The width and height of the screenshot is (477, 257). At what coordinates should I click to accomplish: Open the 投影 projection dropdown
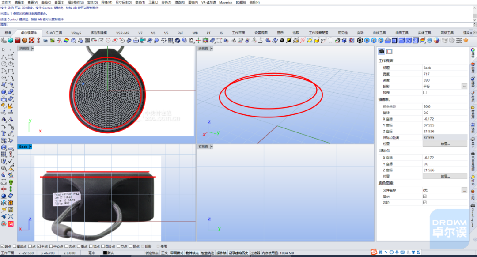coord(464,87)
